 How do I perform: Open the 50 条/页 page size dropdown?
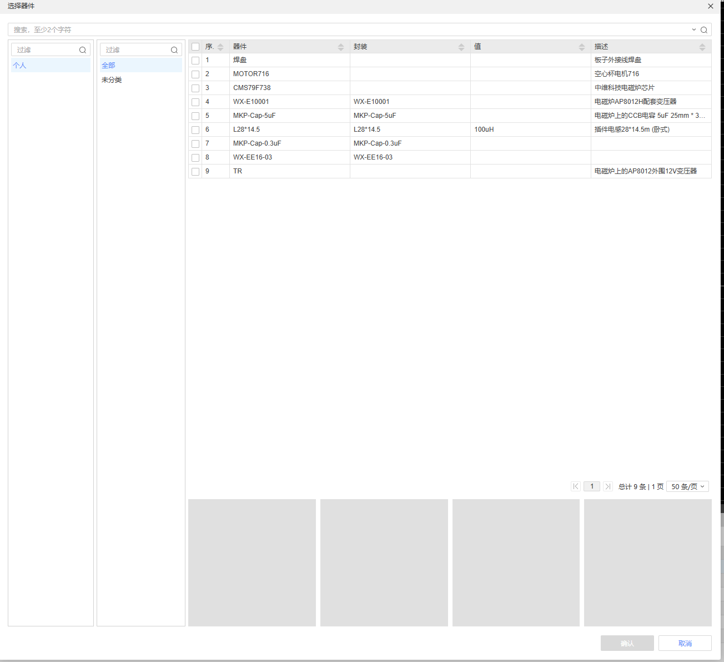pyautogui.click(x=688, y=486)
